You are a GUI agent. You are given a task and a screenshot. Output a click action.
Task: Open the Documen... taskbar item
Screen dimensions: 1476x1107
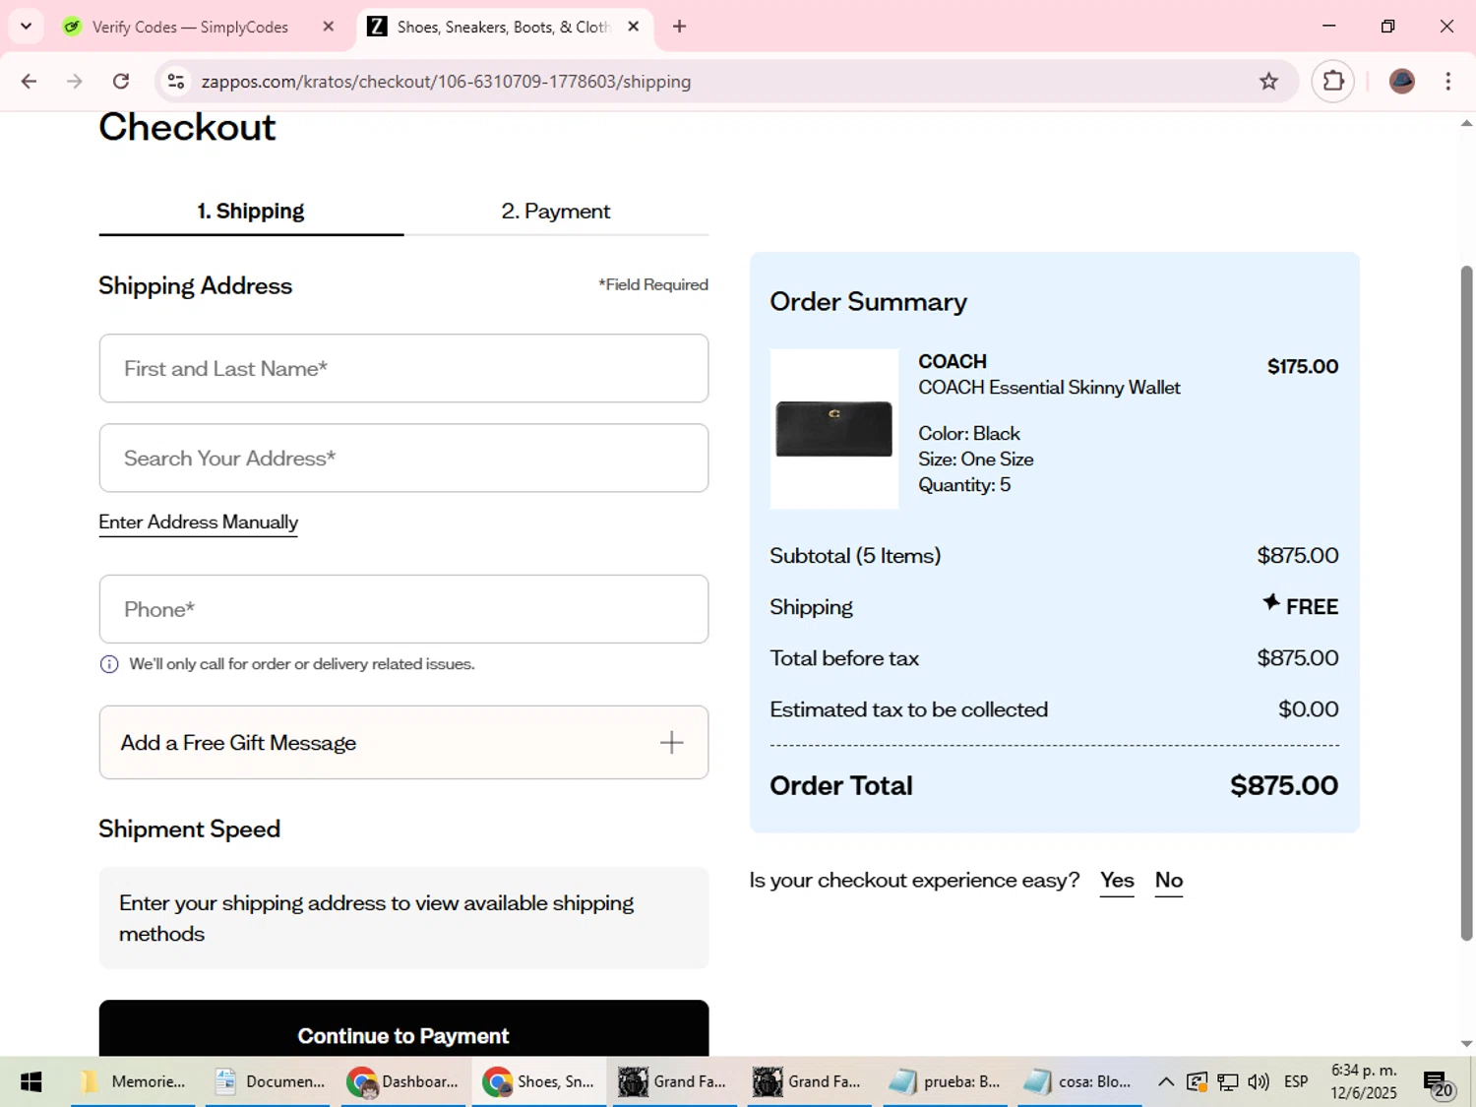(x=269, y=1082)
